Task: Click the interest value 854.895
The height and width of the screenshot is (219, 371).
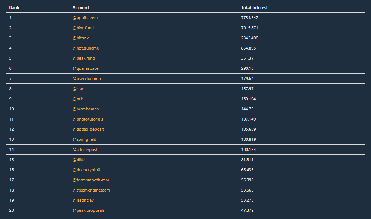Action: (249, 48)
